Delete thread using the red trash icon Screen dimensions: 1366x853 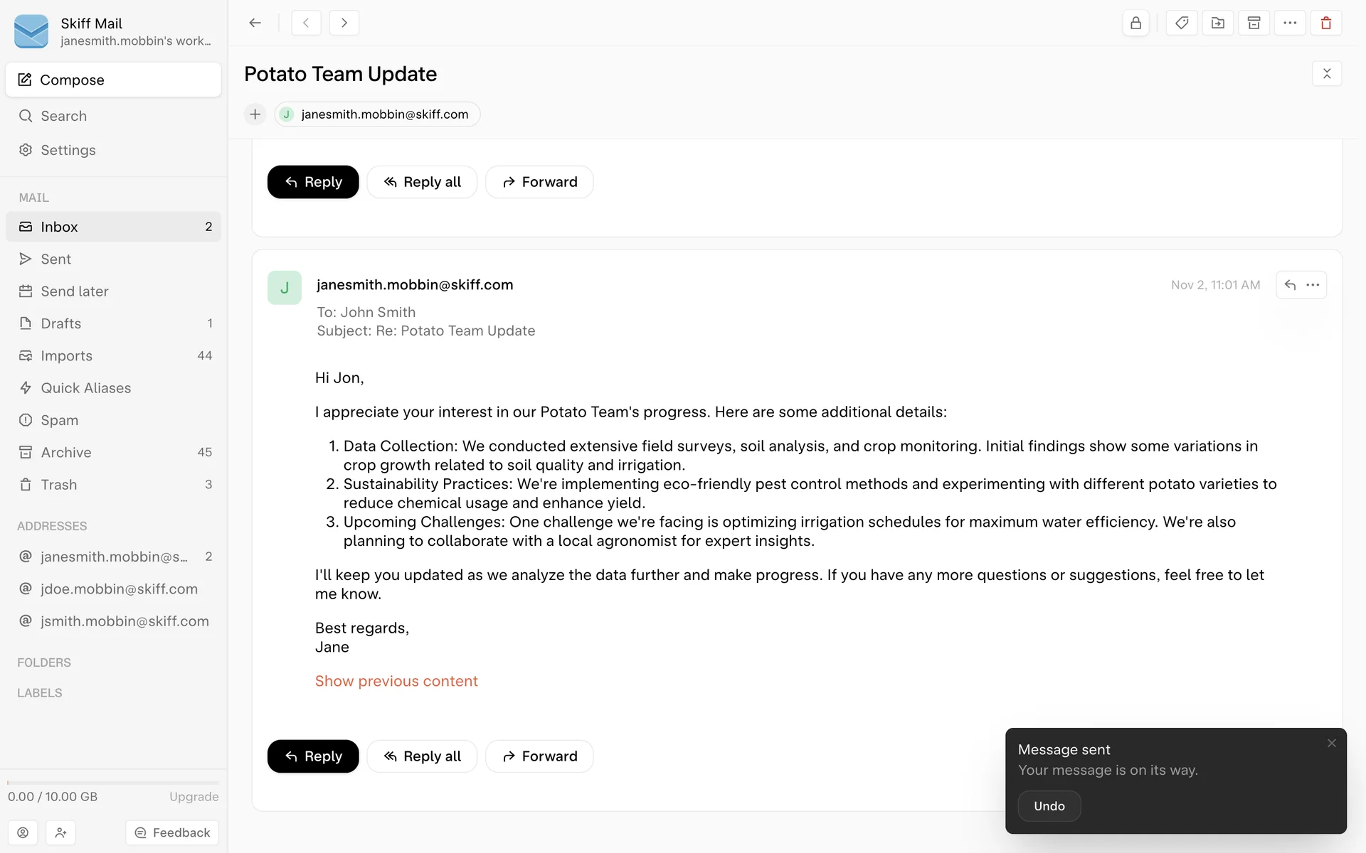tap(1326, 23)
